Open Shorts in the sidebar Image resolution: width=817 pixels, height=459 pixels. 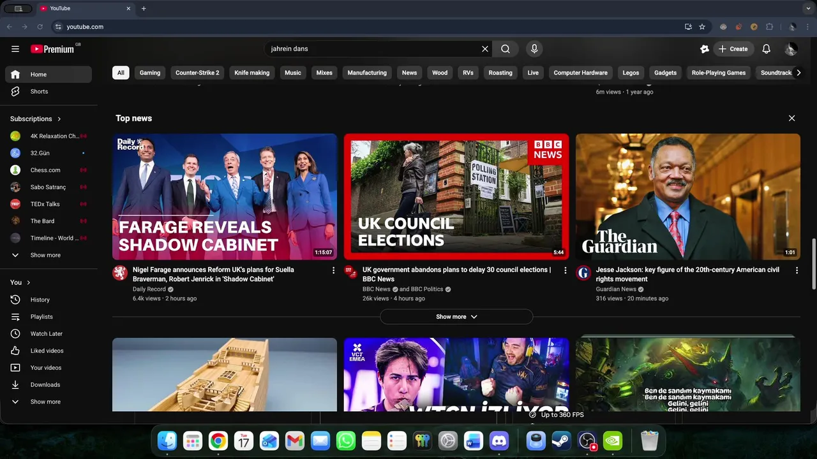[x=49, y=92]
